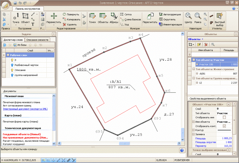Toggle lightbulb of layer 0

coord(12,60)
